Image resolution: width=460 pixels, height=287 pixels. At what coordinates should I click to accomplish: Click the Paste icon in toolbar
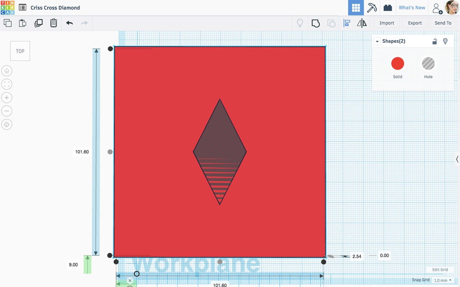22,23
